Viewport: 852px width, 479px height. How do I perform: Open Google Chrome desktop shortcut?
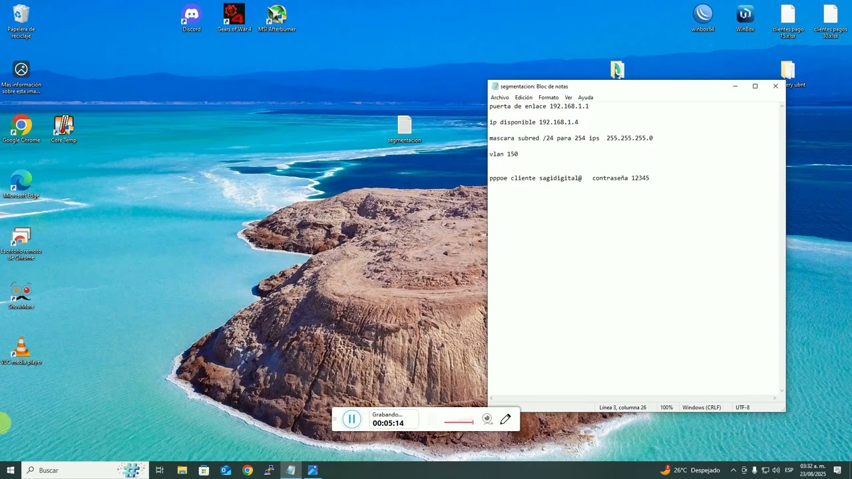tap(21, 129)
